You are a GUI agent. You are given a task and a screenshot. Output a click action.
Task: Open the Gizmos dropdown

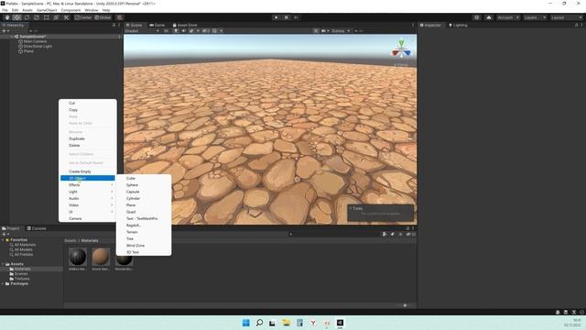(341, 31)
